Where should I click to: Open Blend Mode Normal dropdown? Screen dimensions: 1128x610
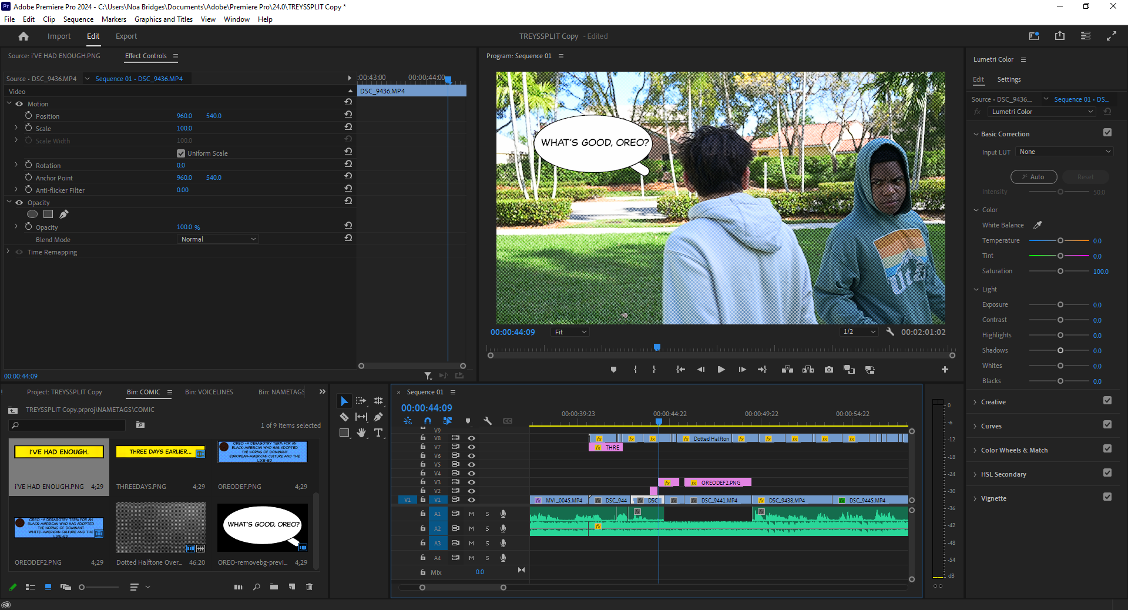tap(217, 239)
